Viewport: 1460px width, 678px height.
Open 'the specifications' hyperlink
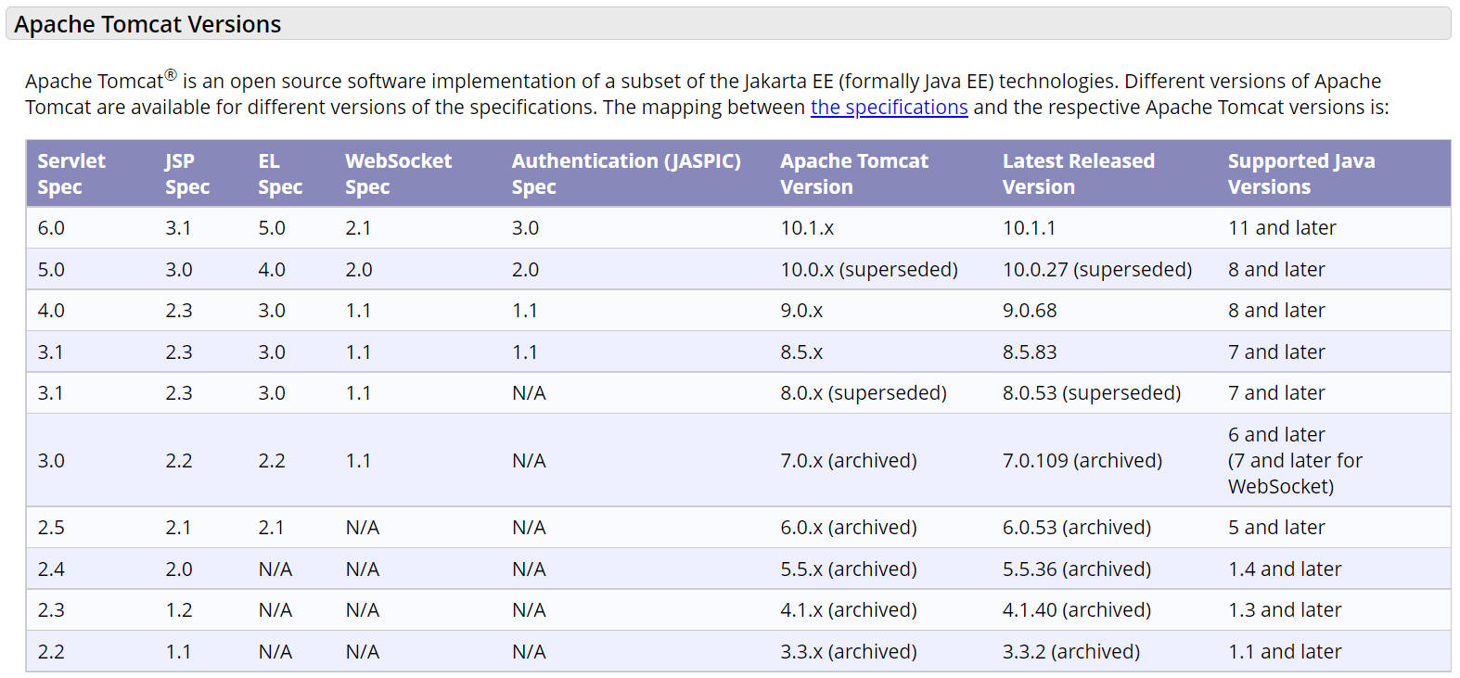[x=889, y=108]
